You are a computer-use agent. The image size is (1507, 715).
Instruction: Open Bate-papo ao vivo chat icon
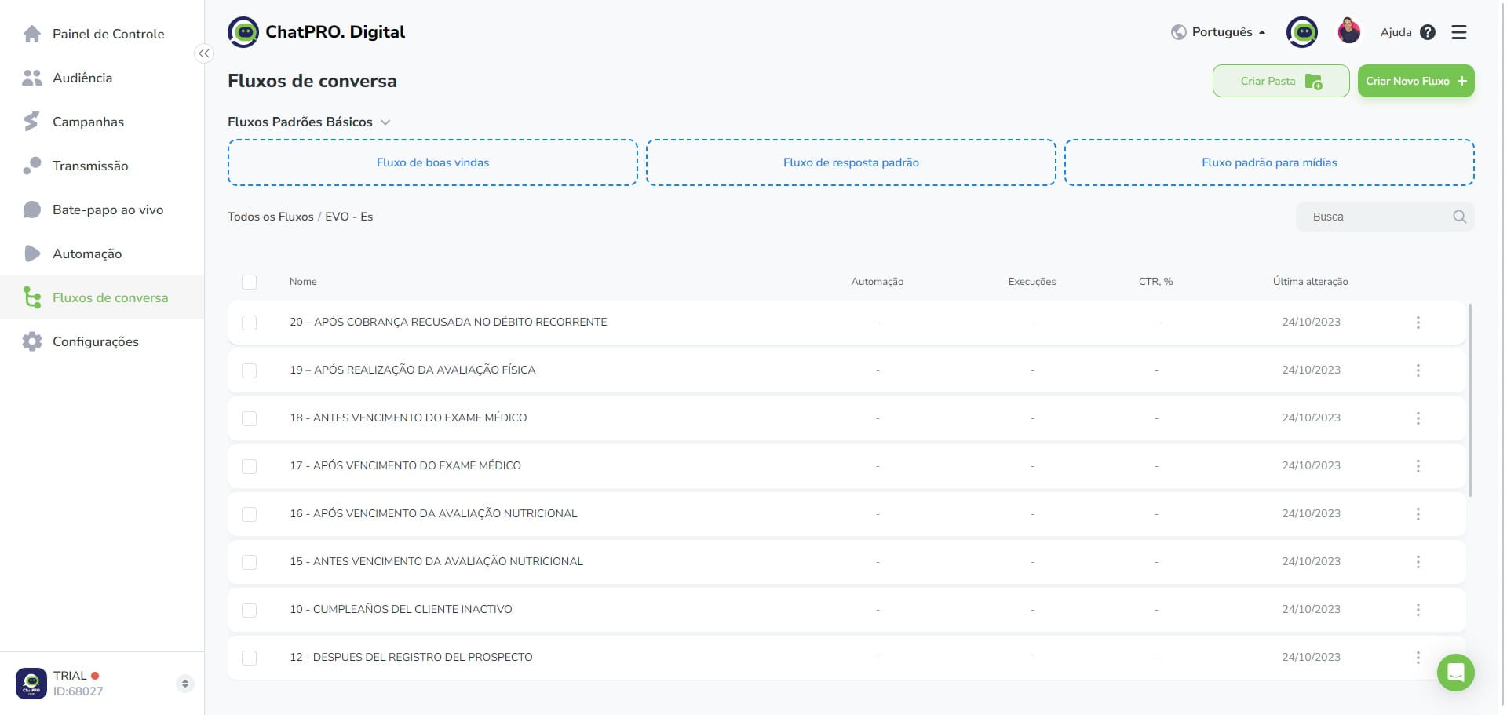click(x=32, y=210)
